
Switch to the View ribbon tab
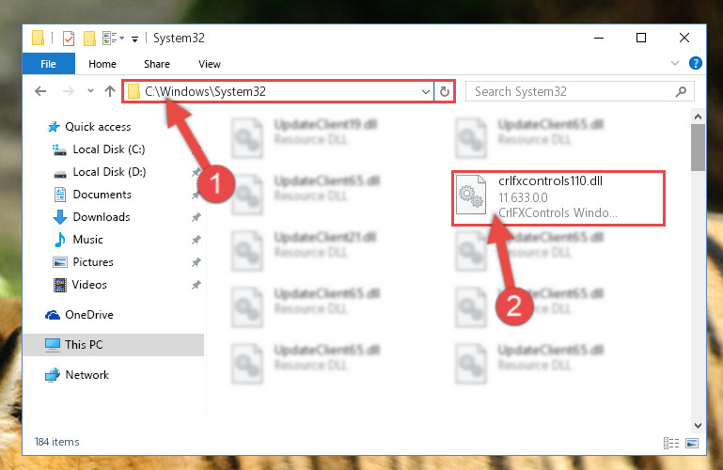(x=210, y=64)
